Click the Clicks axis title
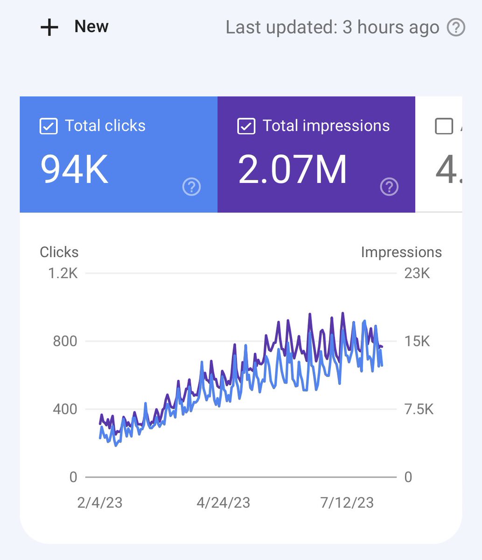This screenshot has height=560, width=482. click(x=59, y=252)
